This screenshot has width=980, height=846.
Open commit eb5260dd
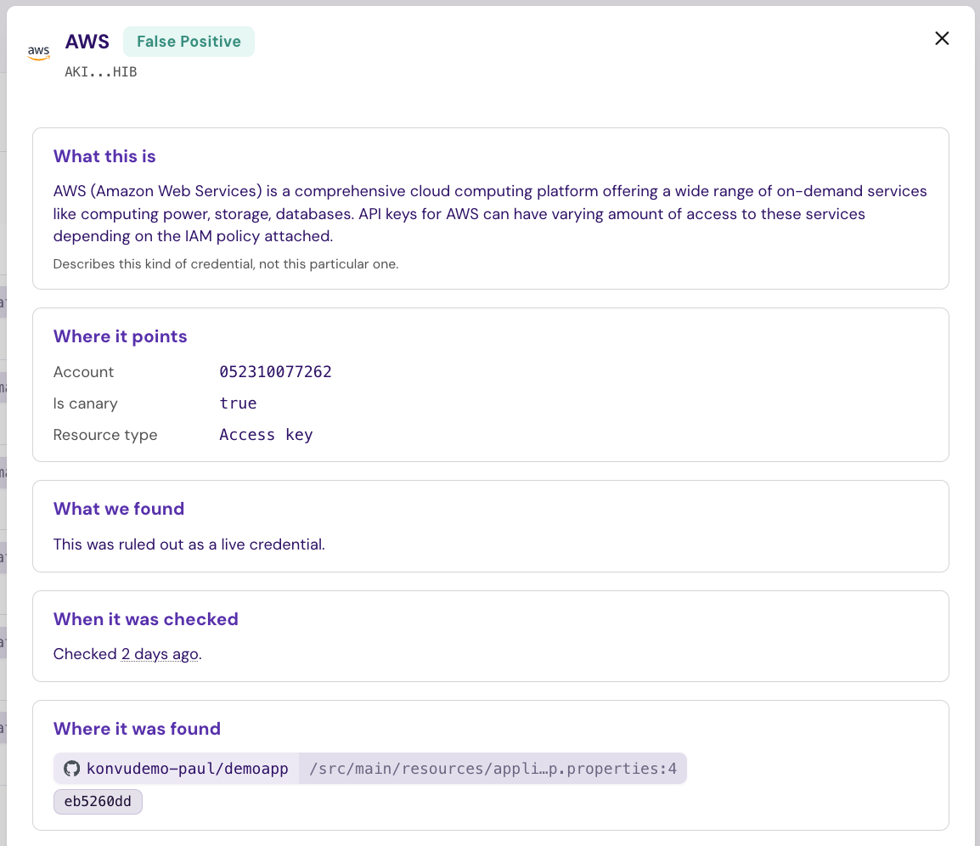point(98,802)
